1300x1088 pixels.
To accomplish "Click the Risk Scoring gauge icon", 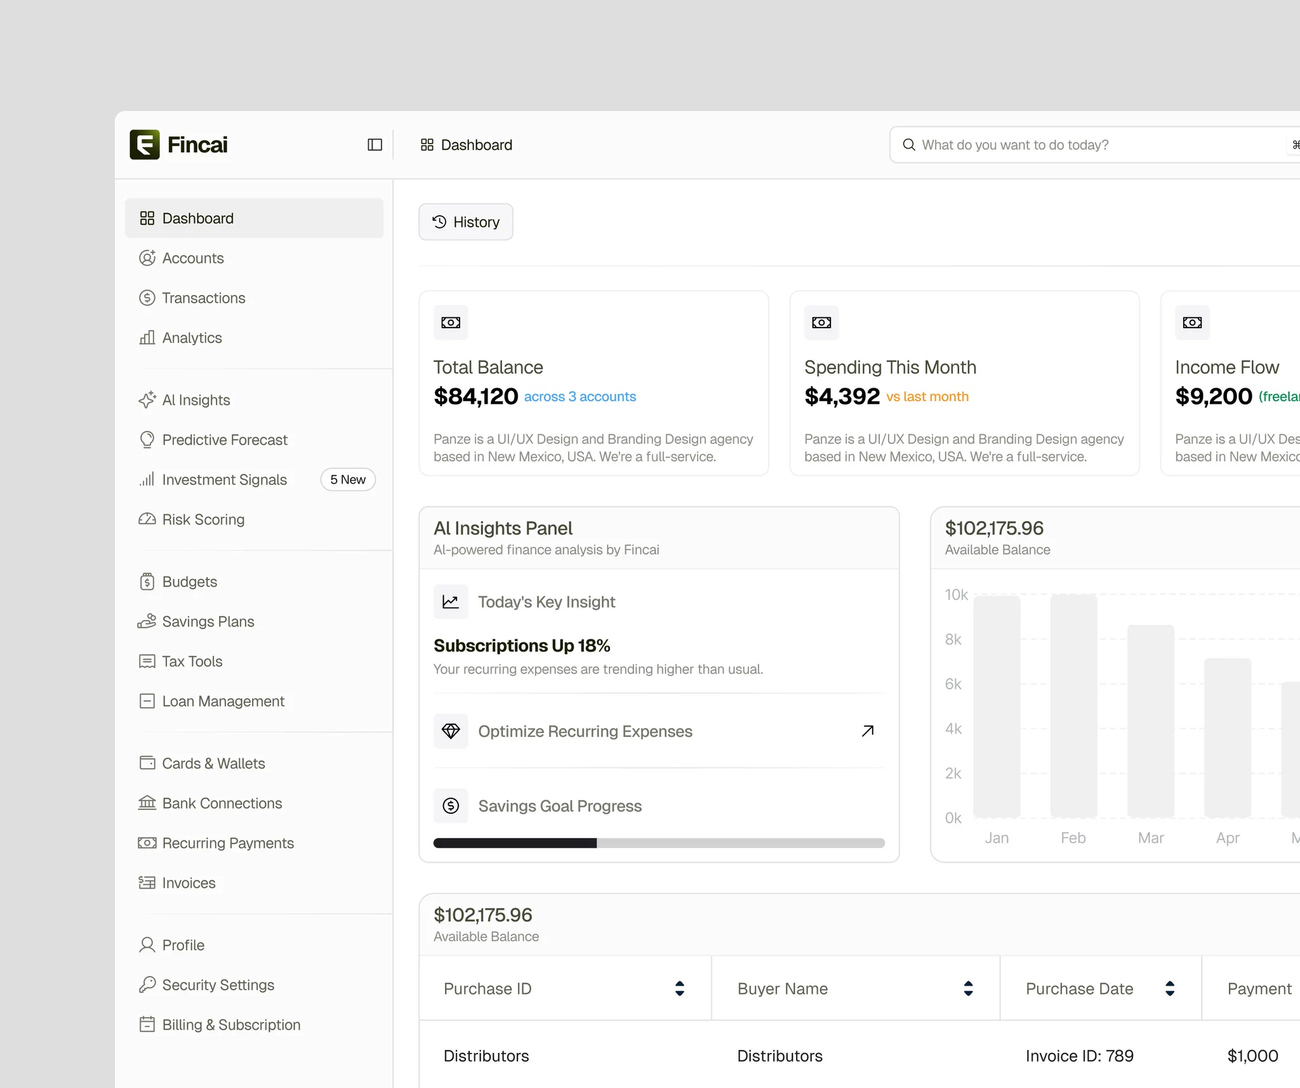I will [x=147, y=519].
